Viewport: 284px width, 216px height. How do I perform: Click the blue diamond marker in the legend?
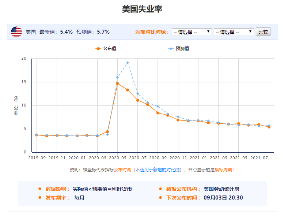171,49
